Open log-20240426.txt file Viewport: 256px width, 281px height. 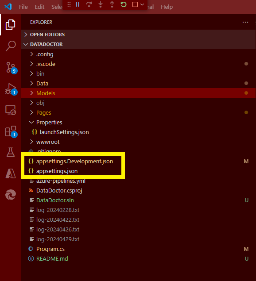click(138, 229)
